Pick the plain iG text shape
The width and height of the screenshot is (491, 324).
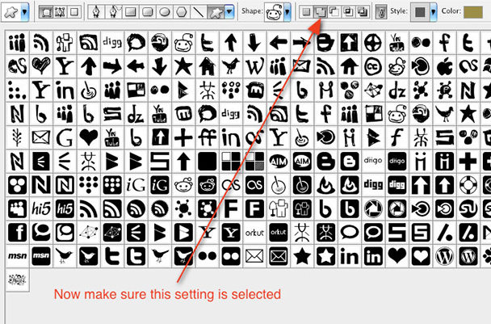click(136, 185)
